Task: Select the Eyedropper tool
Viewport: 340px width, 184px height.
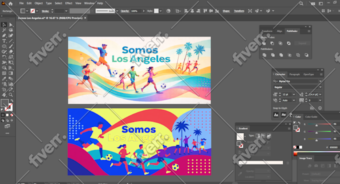Action: point(4,79)
